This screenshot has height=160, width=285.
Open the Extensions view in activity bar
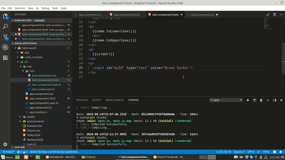[5, 58]
